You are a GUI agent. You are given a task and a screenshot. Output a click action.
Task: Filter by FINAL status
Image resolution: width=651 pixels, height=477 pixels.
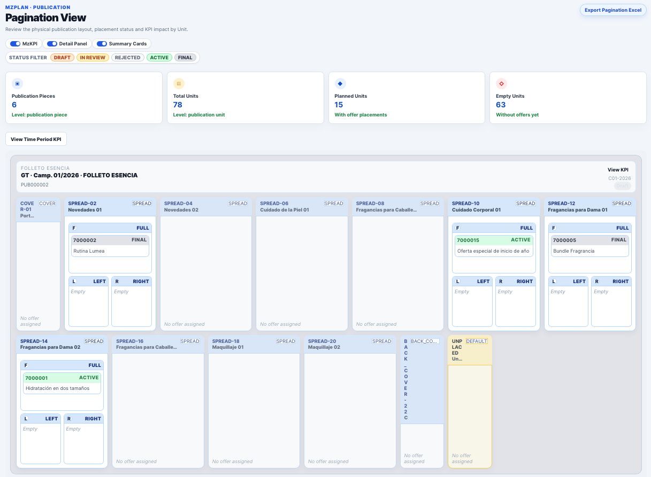185,58
